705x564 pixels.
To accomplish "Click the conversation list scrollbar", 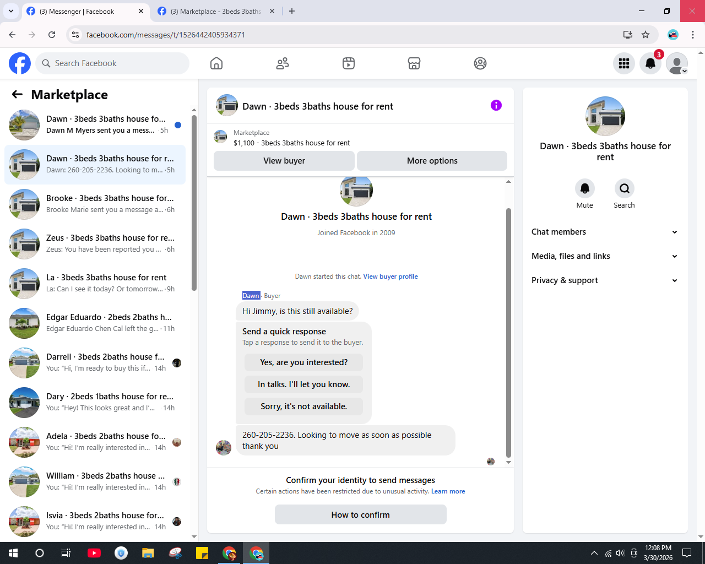I will point(194,202).
